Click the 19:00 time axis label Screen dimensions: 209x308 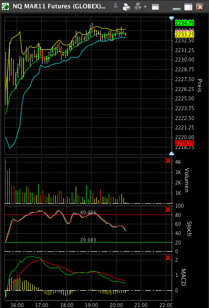pyautogui.click(x=91, y=305)
